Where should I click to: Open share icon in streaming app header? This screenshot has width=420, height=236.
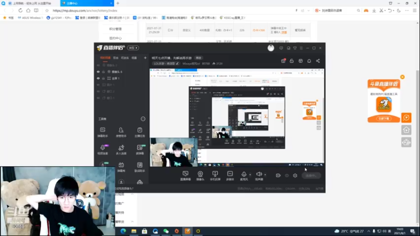click(318, 61)
